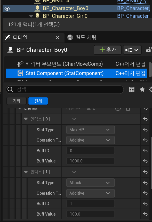Reset Index 0 entry to default
Screen dimensions: 152x222
(145, 119)
